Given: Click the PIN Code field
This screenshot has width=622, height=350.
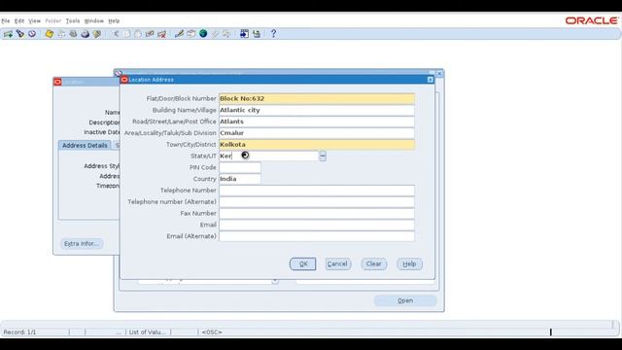Looking at the screenshot, I should [x=240, y=167].
